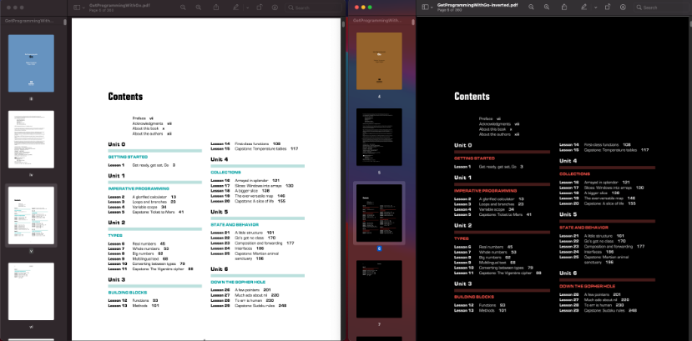Click 'Lesson 26 A few pointers' on white page
Image resolution: width=692 pixels, height=341 pixels.
(240, 290)
